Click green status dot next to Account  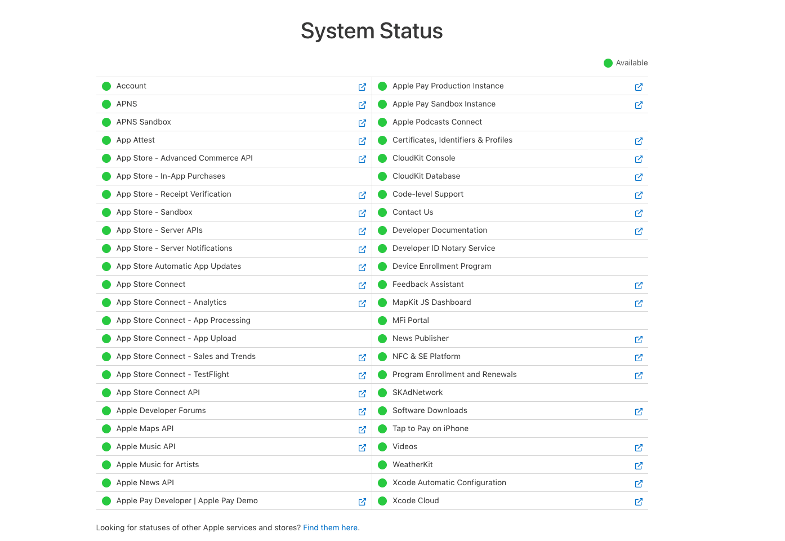106,86
